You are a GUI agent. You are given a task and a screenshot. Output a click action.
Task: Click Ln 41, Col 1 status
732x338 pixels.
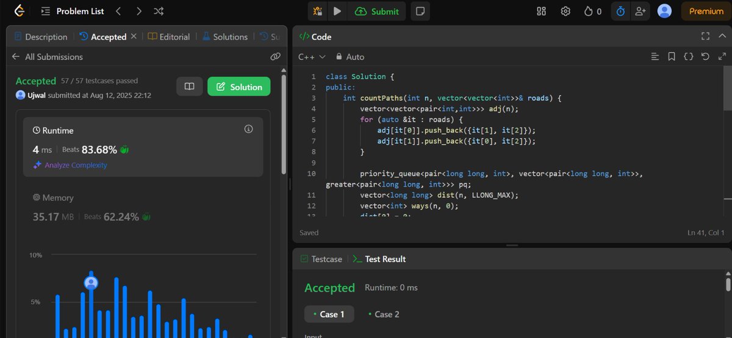click(x=706, y=232)
